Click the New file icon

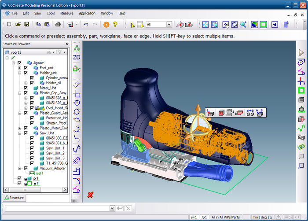pos(9,24)
